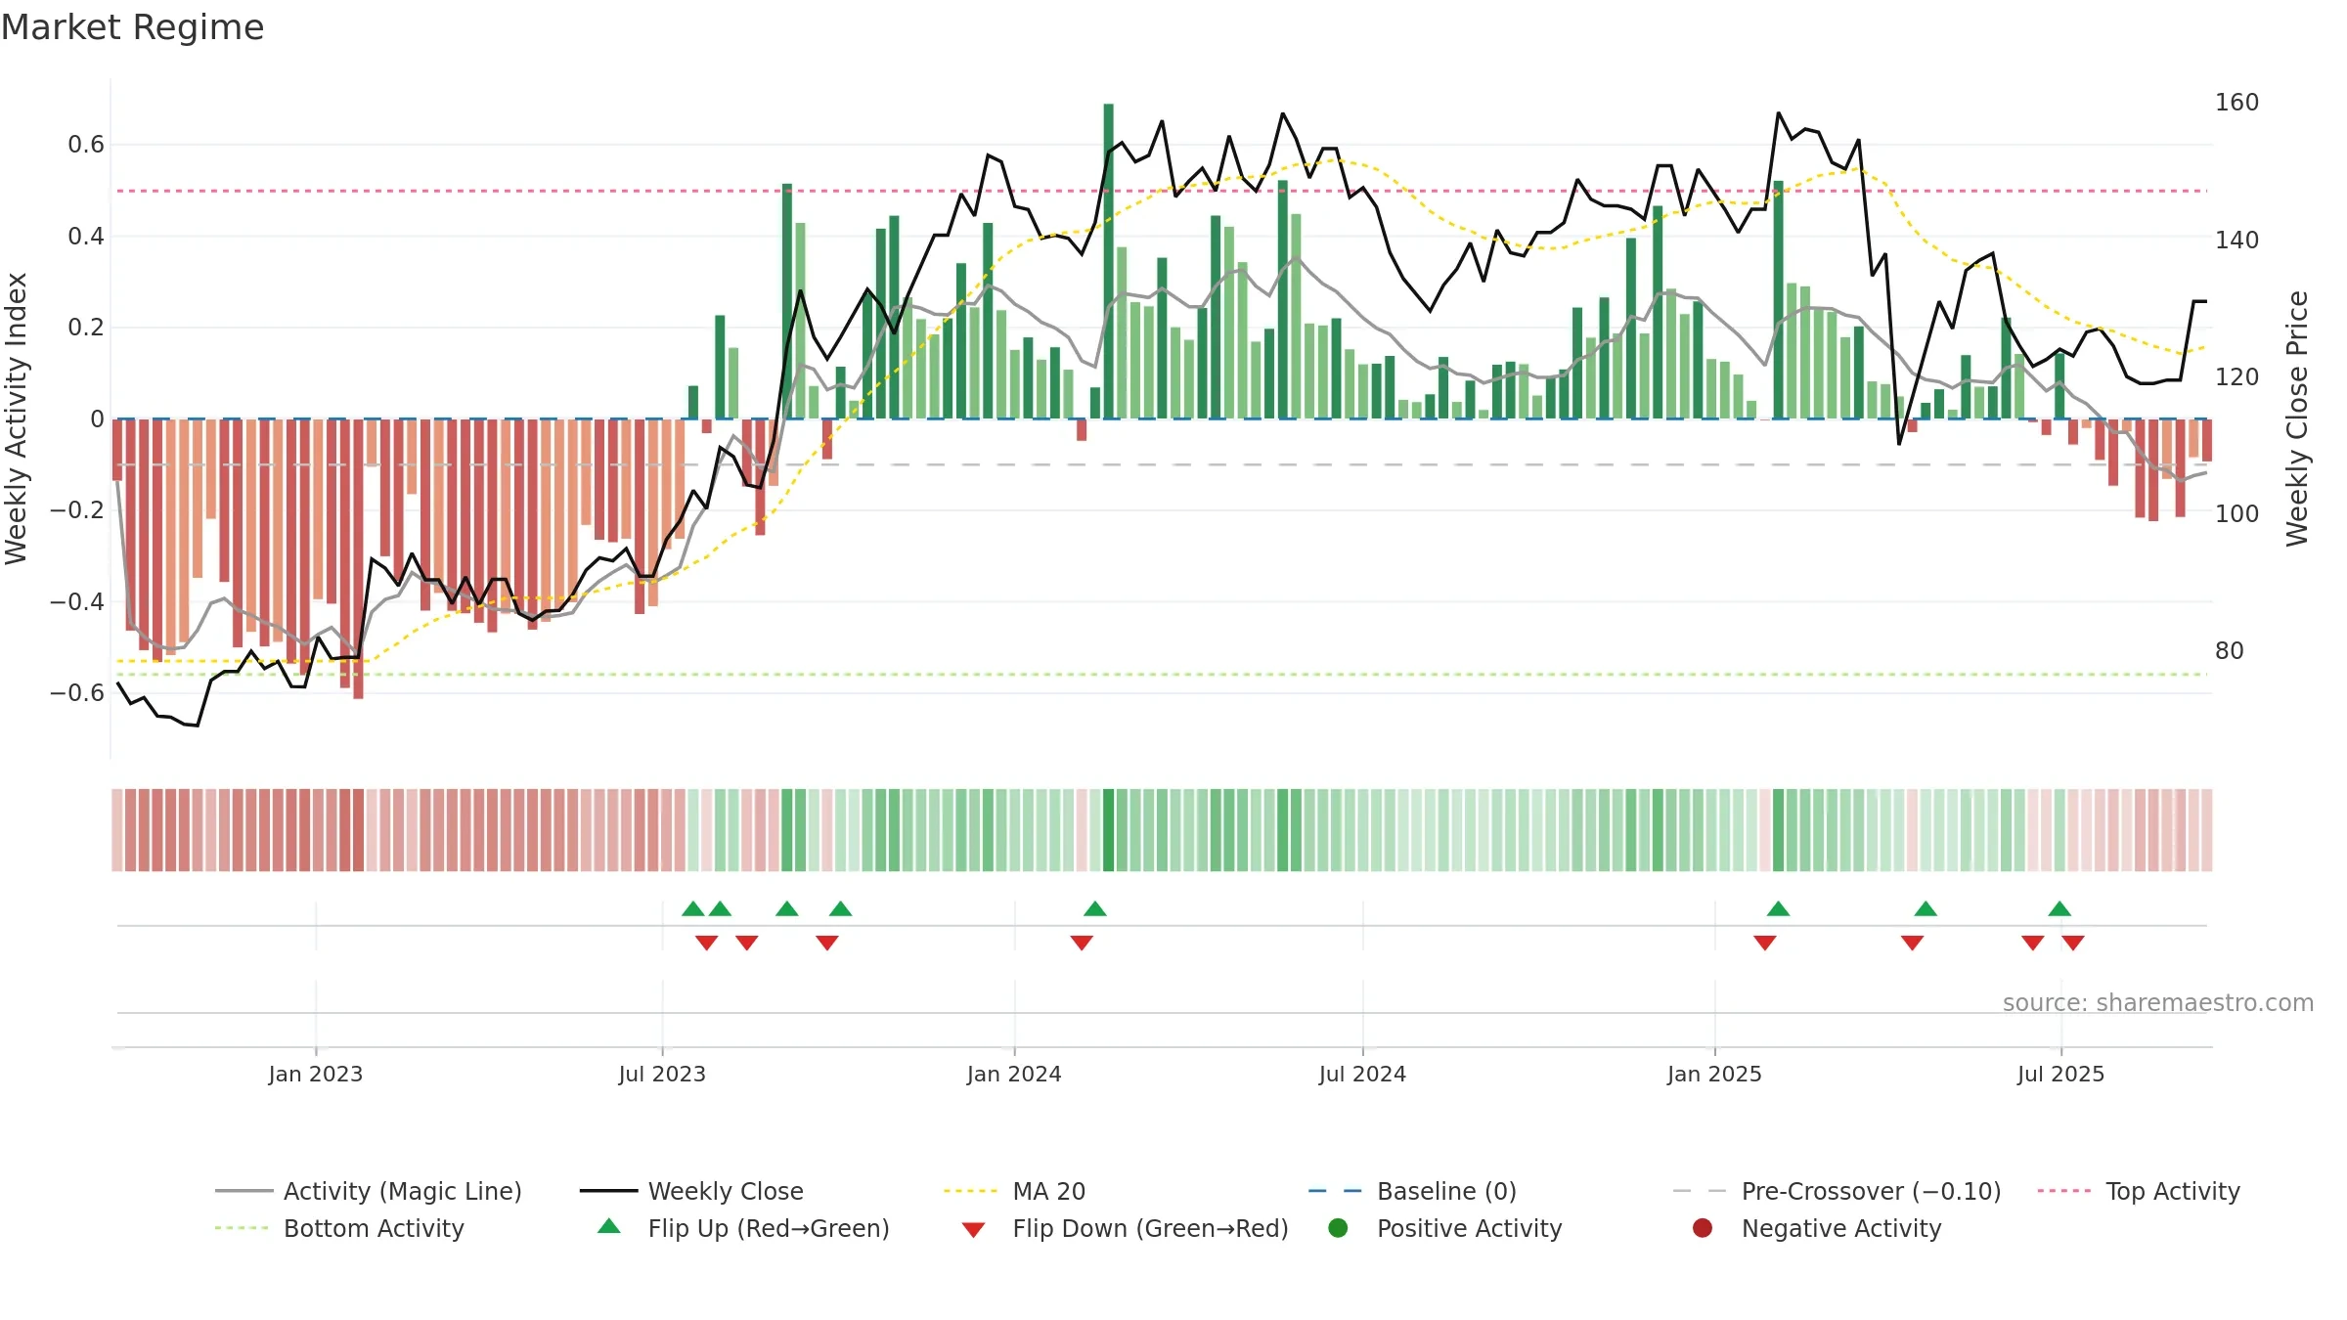Toggle the MA 20 legend entry
Image resolution: width=2347 pixels, height=1320 pixels.
(1014, 1191)
